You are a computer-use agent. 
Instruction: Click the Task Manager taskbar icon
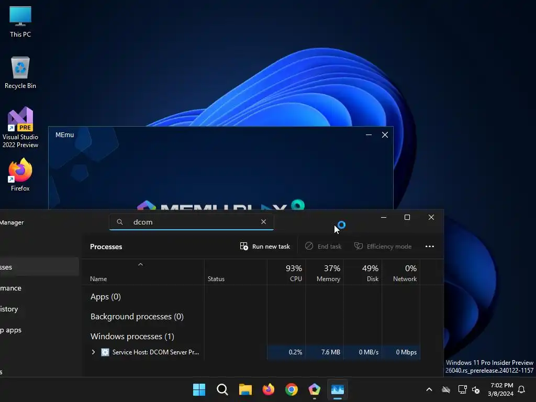click(x=338, y=389)
